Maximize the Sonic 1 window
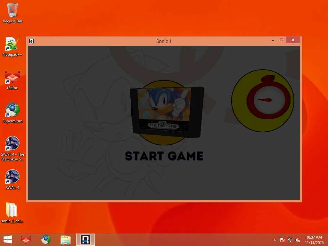Viewport: 328px width, 246px height. [x=281, y=40]
